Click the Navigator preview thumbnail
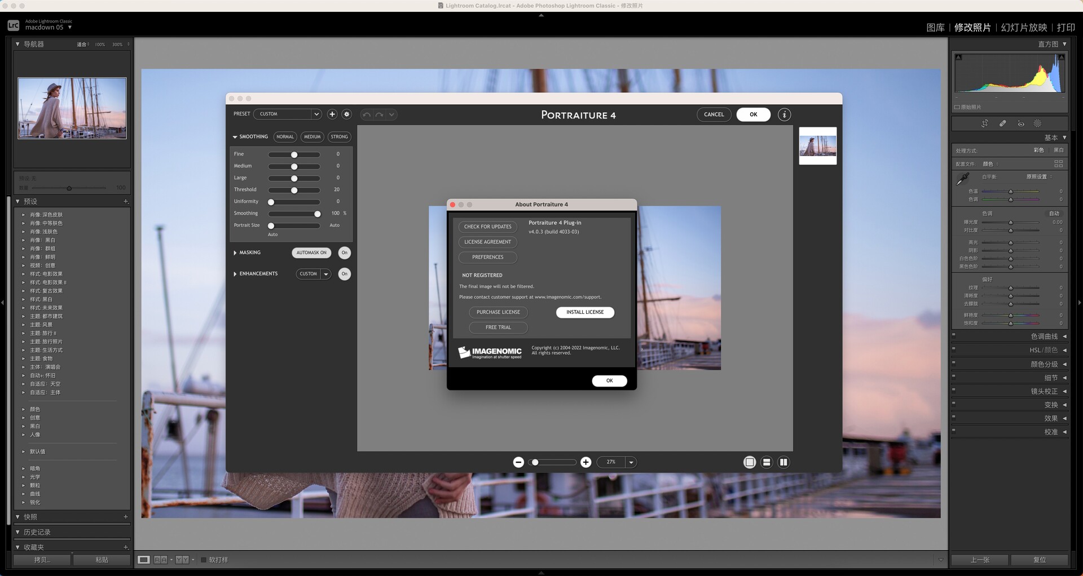Image resolution: width=1083 pixels, height=576 pixels. 72,108
